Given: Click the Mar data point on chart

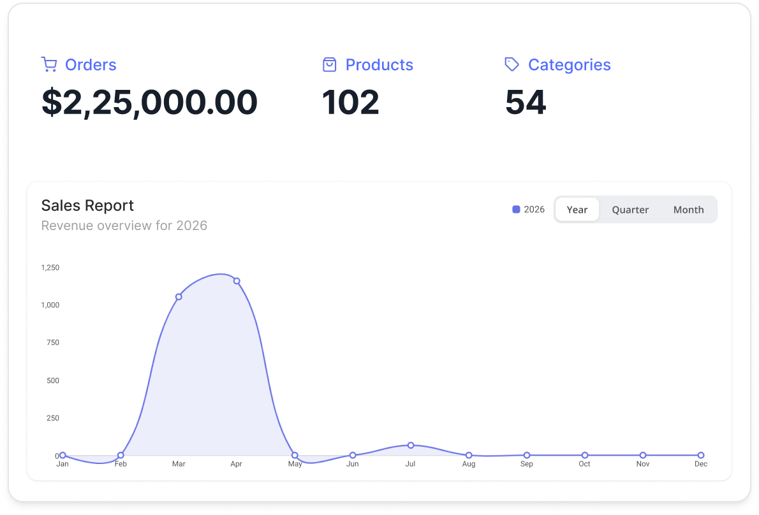Looking at the screenshot, I should [x=179, y=296].
